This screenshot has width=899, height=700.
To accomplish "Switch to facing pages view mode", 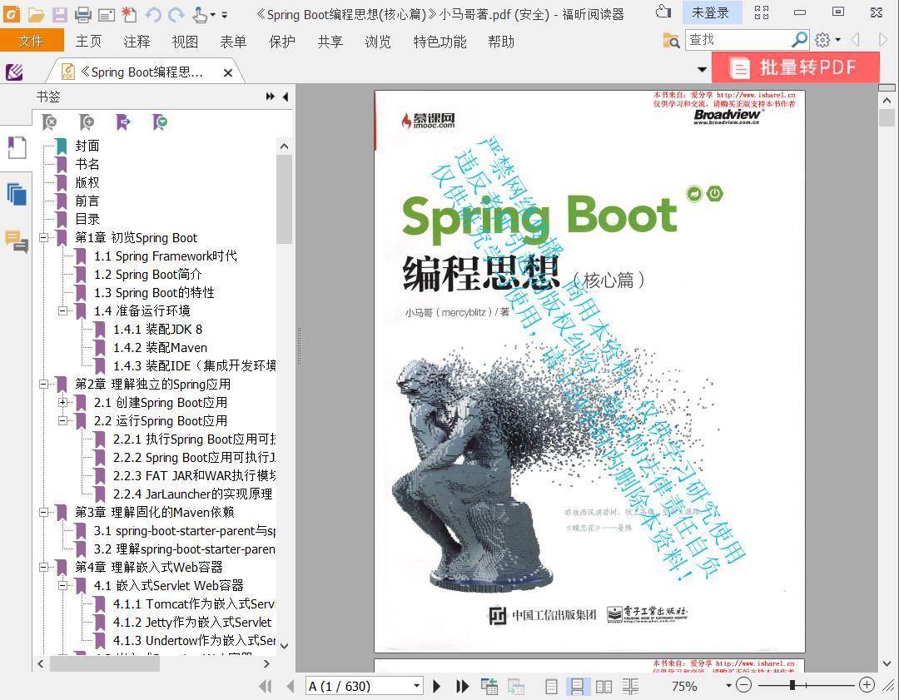I will [x=603, y=686].
